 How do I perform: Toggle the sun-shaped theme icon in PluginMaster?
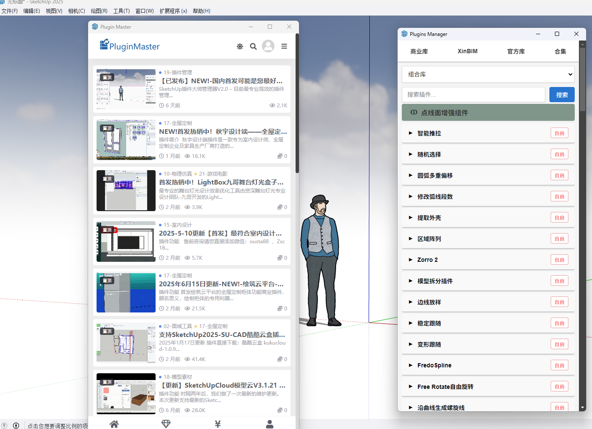[x=240, y=46]
